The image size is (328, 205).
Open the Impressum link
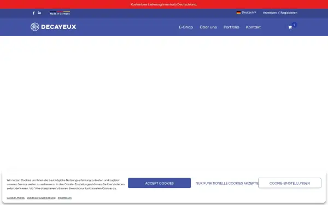tap(65, 198)
